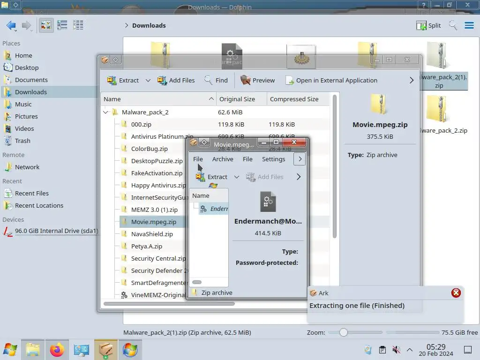
Task: Select FakeActivation.zip entry
Action: [x=157, y=173]
